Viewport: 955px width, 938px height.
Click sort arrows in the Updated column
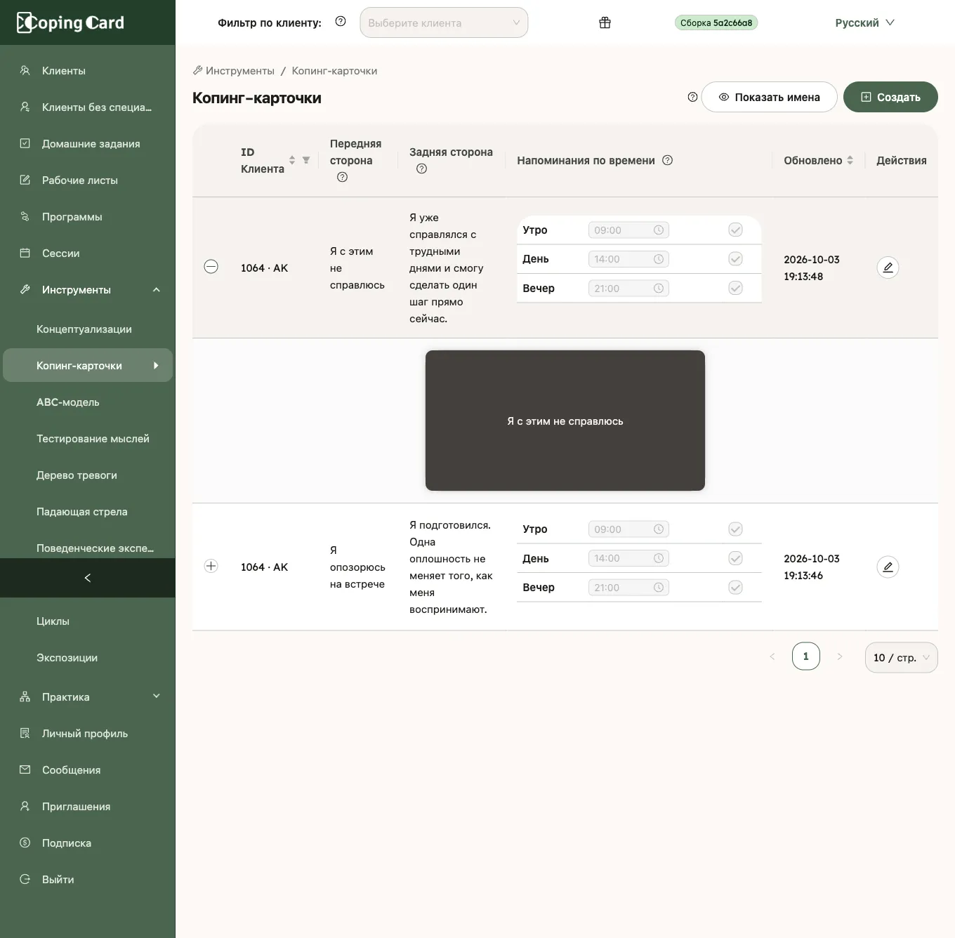[850, 160]
